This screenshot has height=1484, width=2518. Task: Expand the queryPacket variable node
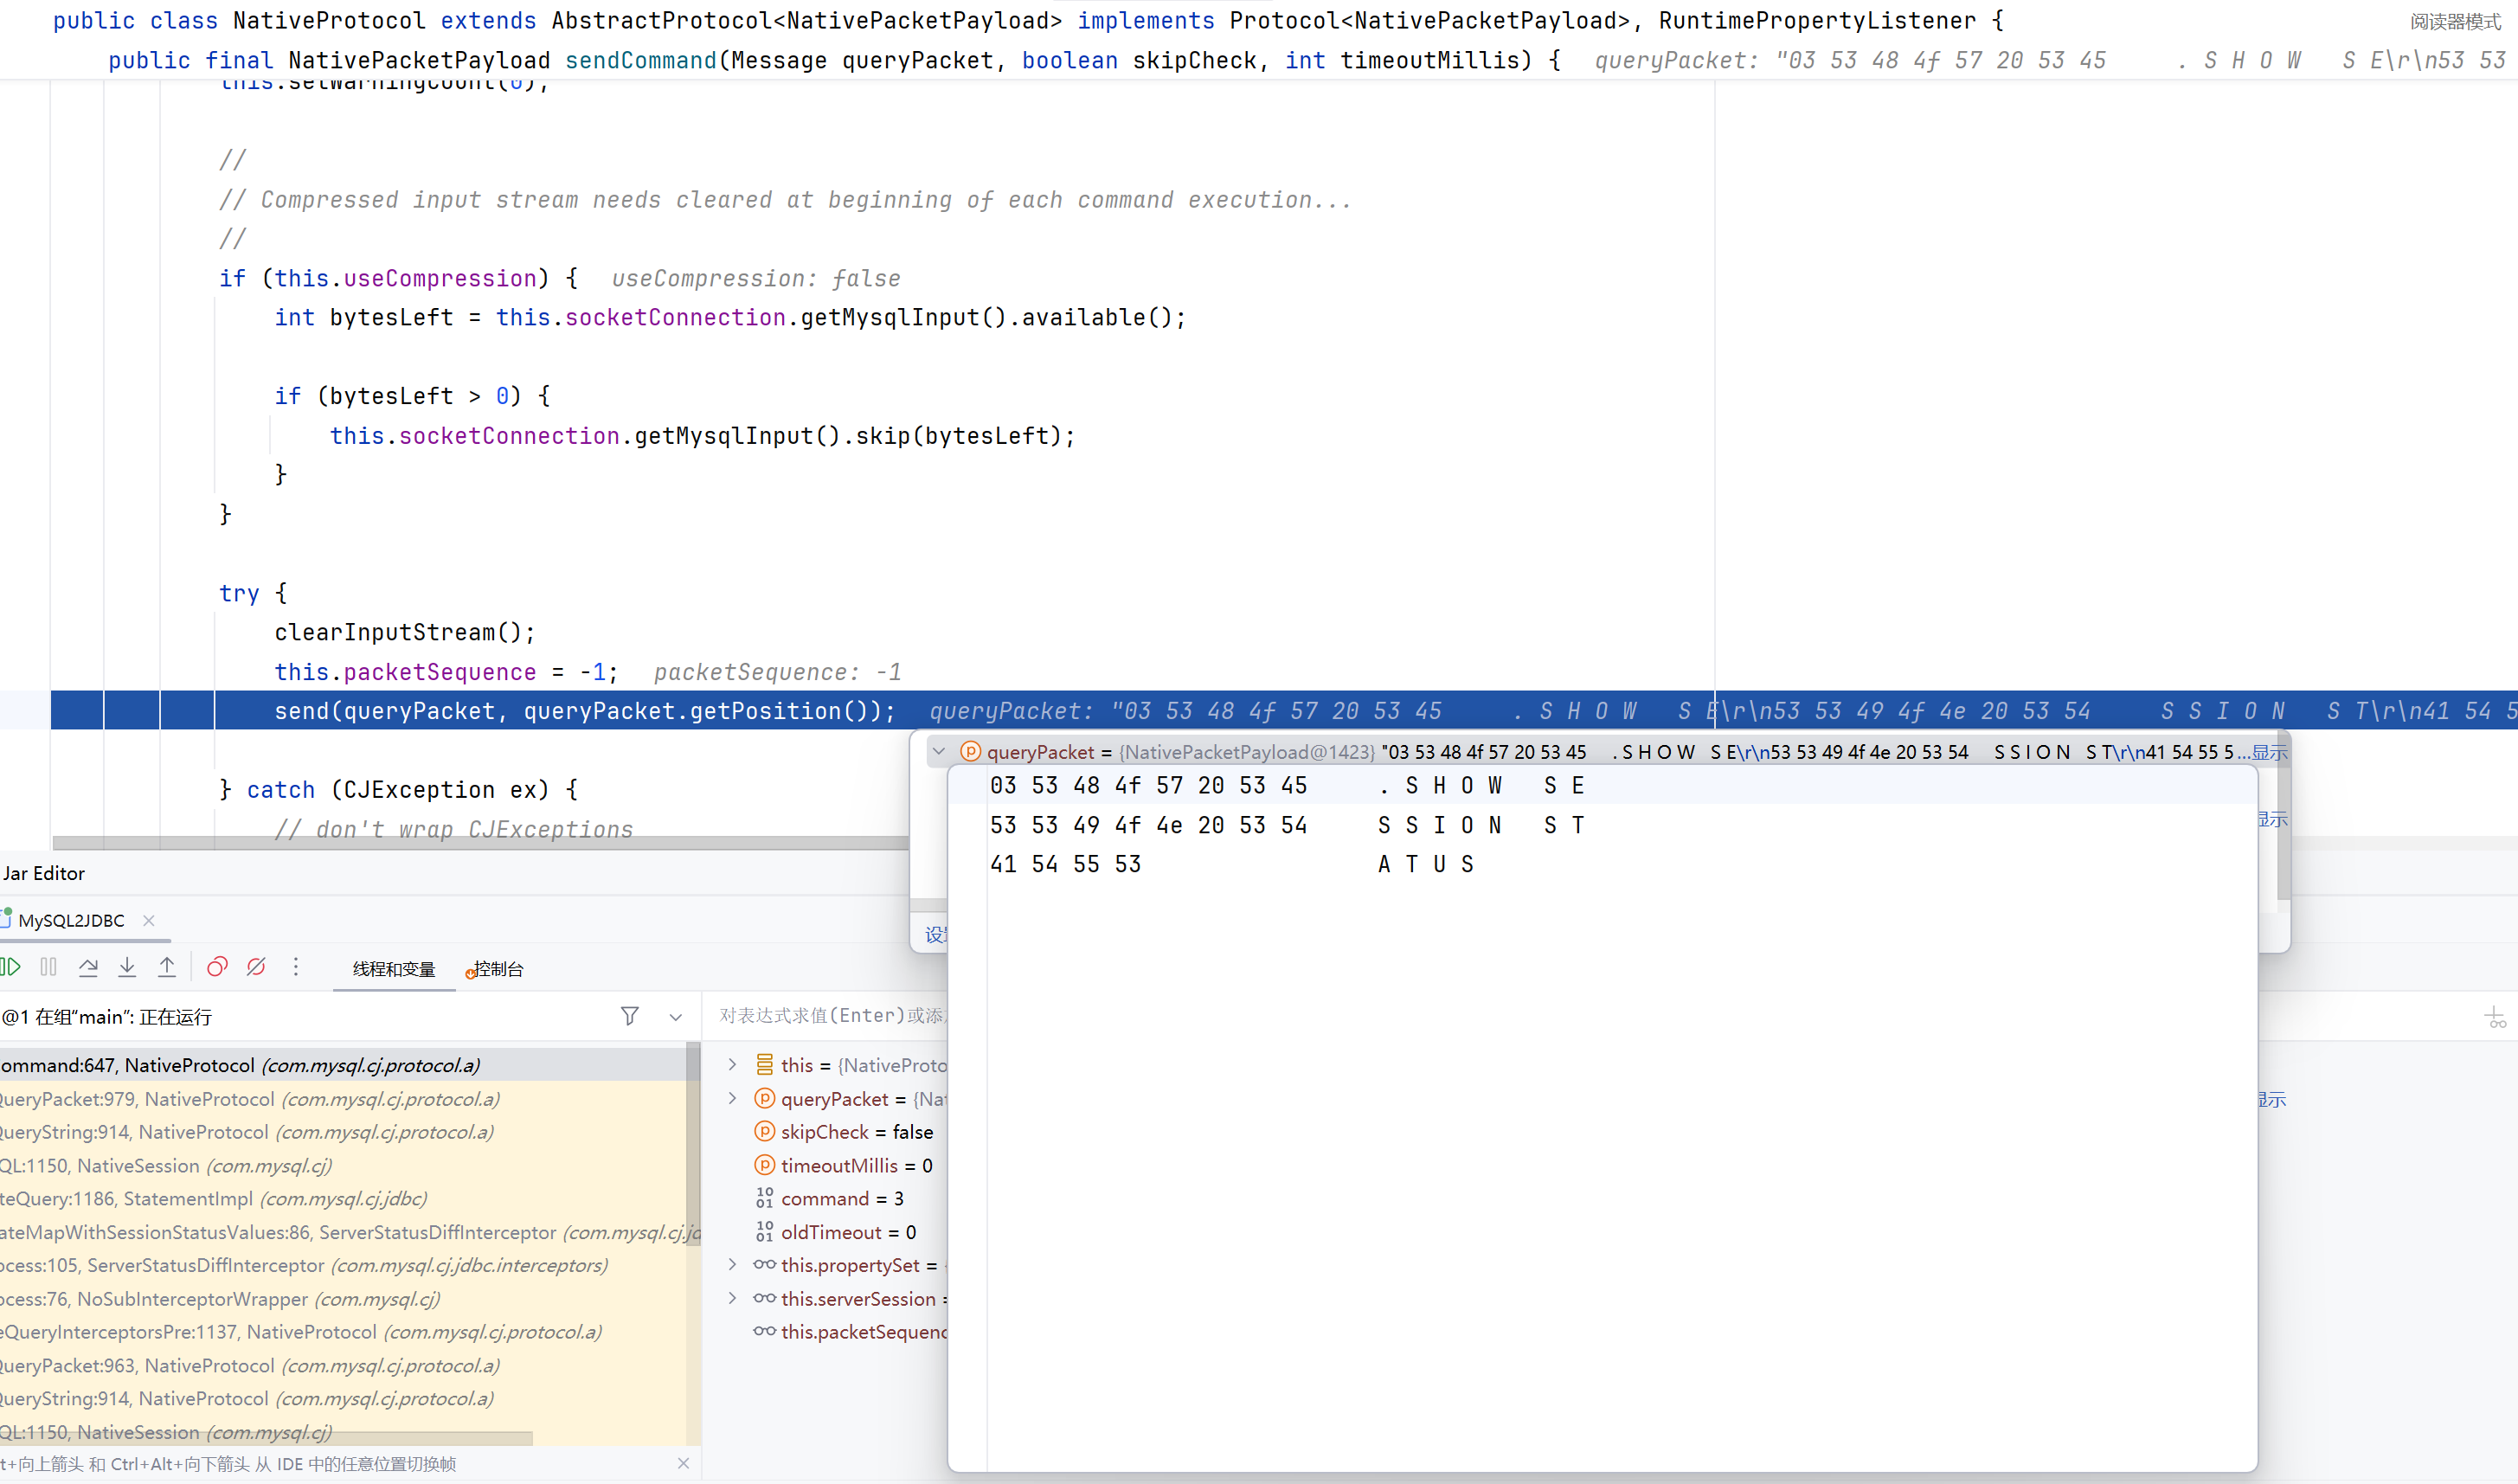[732, 1098]
